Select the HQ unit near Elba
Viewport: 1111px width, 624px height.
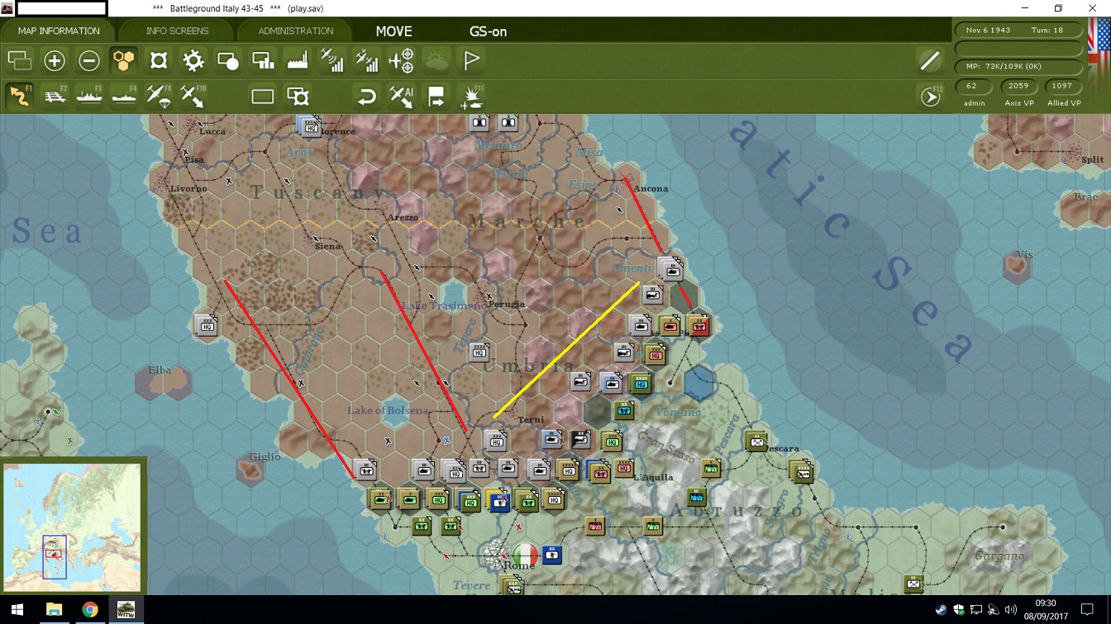(206, 325)
